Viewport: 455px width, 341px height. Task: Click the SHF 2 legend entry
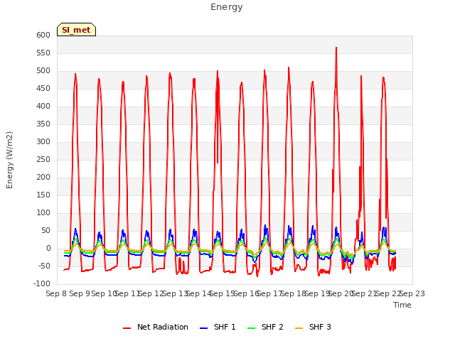(x=265, y=327)
